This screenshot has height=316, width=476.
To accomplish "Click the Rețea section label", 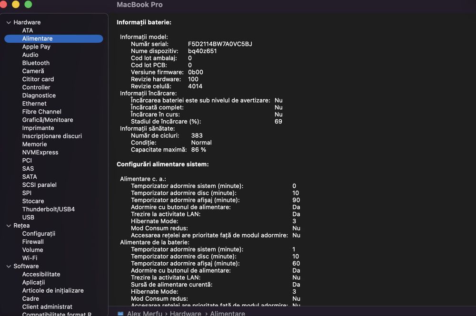I will [x=21, y=226].
